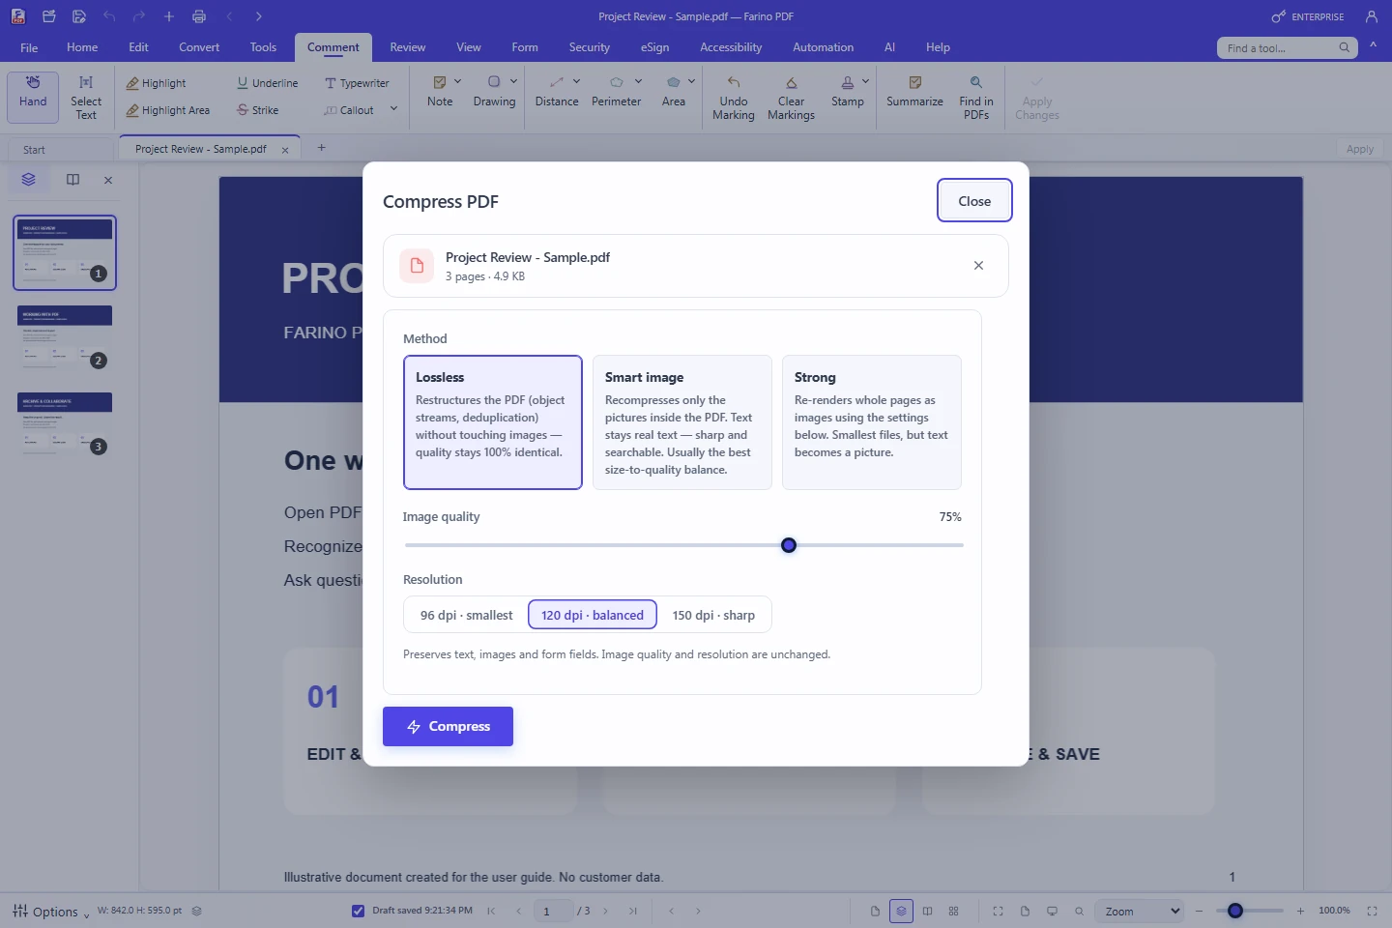
Task: Select the Area measuring tool
Action: [674, 93]
